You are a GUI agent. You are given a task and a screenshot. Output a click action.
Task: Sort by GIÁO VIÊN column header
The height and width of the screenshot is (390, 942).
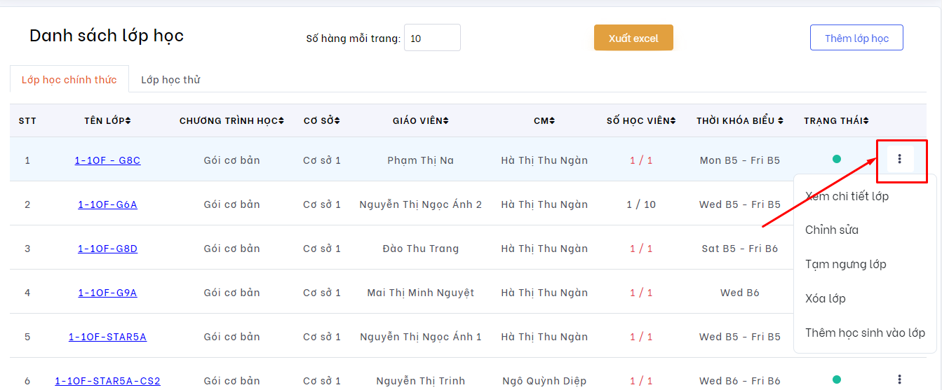[420, 121]
